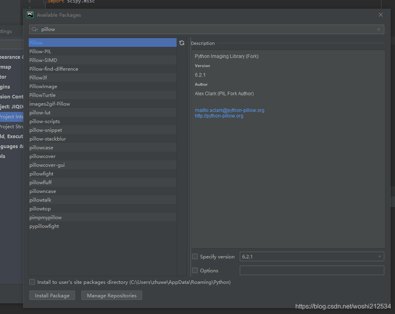Image resolution: width=395 pixels, height=314 pixels.
Task: Select Plugins in the Settings sidebar
Action: (x=5, y=87)
